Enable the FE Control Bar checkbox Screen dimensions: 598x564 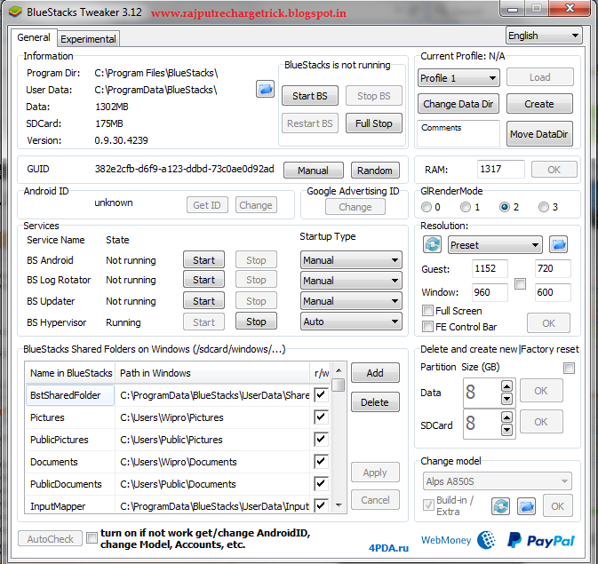[428, 327]
